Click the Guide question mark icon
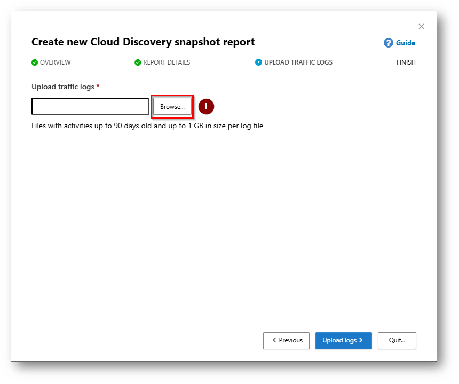This screenshot has height=384, width=459. click(389, 43)
